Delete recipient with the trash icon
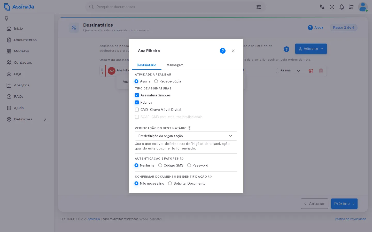The width and height of the screenshot is (372, 232). click(x=321, y=71)
